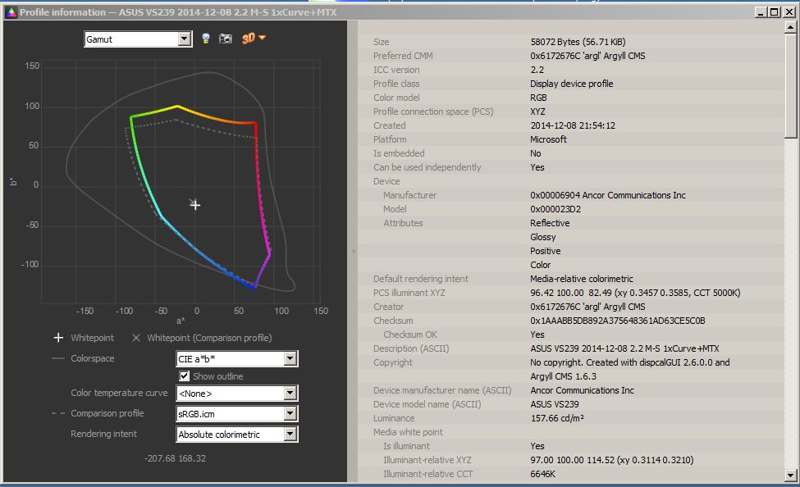
Task: Click the splitter handle between the panels
Action: pyautogui.click(x=354, y=251)
